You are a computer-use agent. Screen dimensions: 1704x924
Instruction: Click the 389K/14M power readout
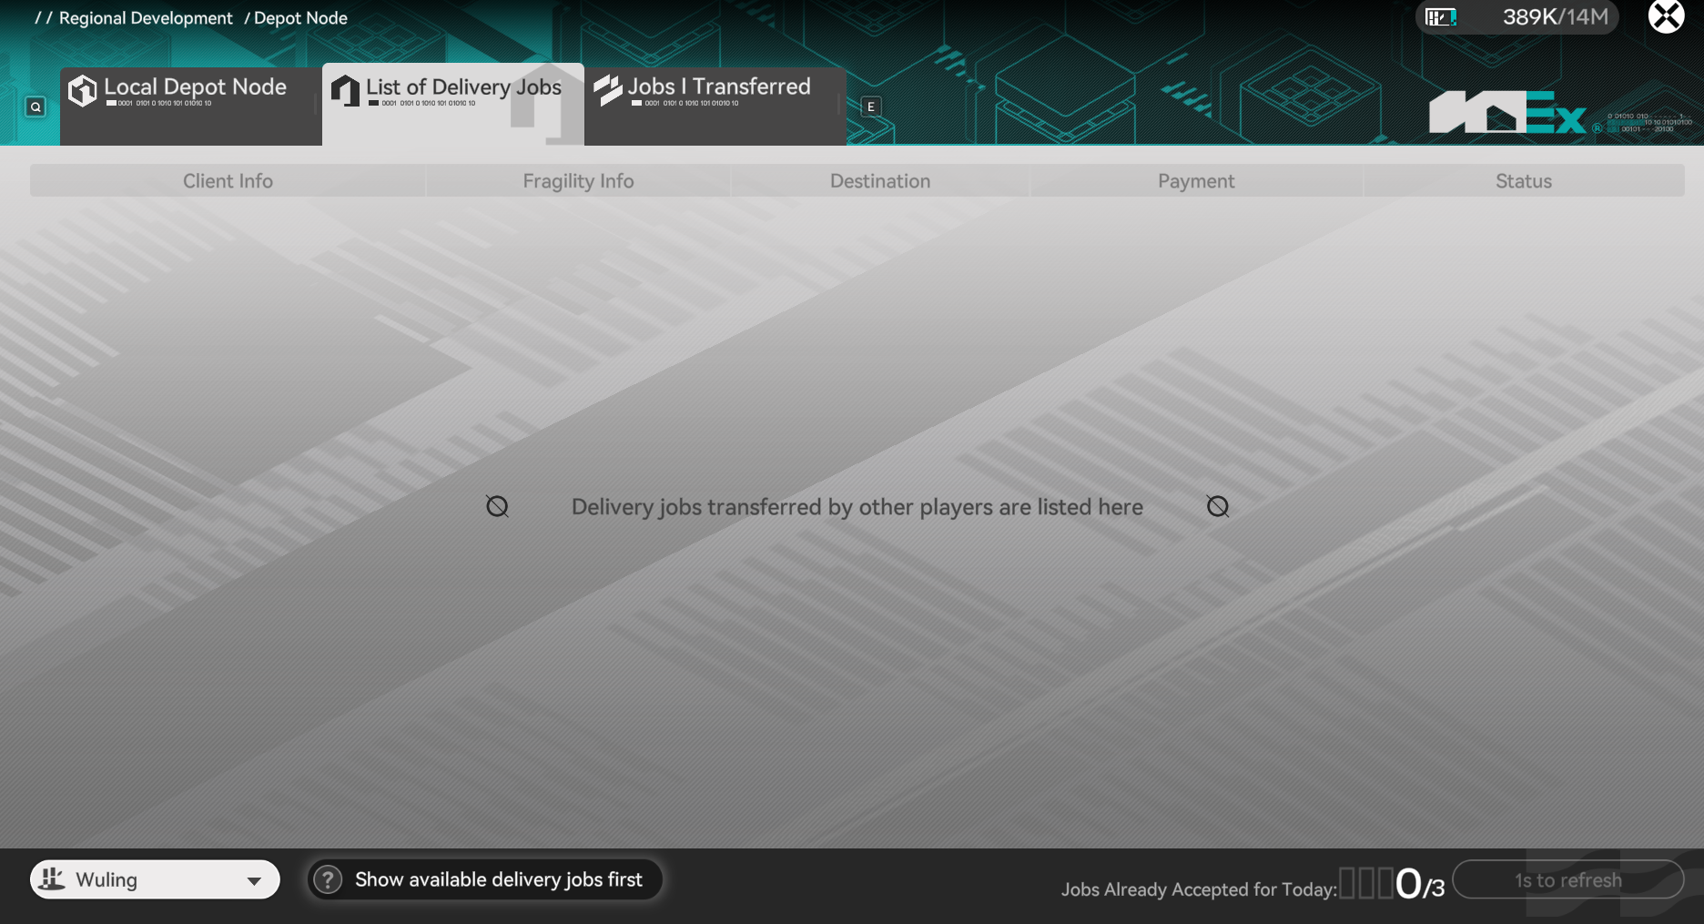pos(1556,17)
